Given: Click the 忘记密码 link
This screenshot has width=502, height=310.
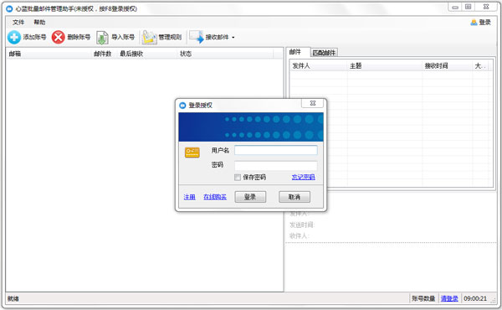Looking at the screenshot, I should tap(303, 177).
